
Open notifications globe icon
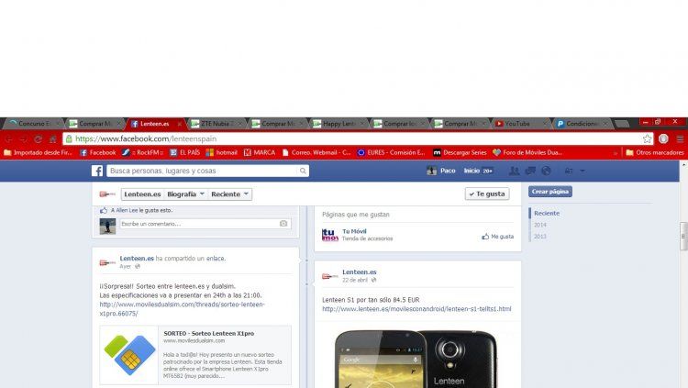click(x=546, y=171)
